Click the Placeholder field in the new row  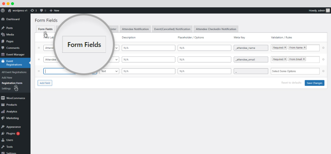click(x=204, y=71)
